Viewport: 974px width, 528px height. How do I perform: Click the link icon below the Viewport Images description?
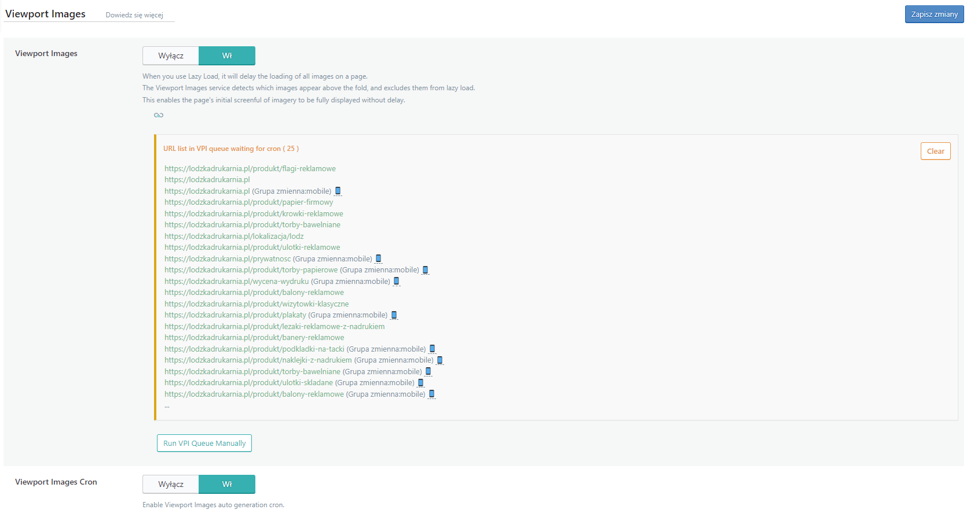pyautogui.click(x=159, y=115)
